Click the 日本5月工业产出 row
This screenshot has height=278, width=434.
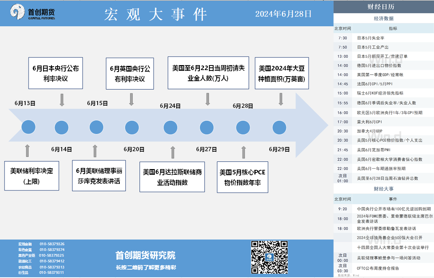click(384, 47)
